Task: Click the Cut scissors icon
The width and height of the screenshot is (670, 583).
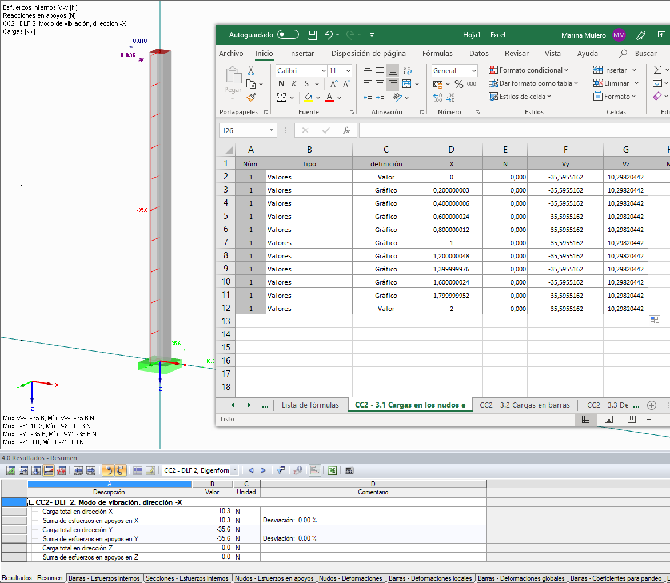Action: [251, 70]
